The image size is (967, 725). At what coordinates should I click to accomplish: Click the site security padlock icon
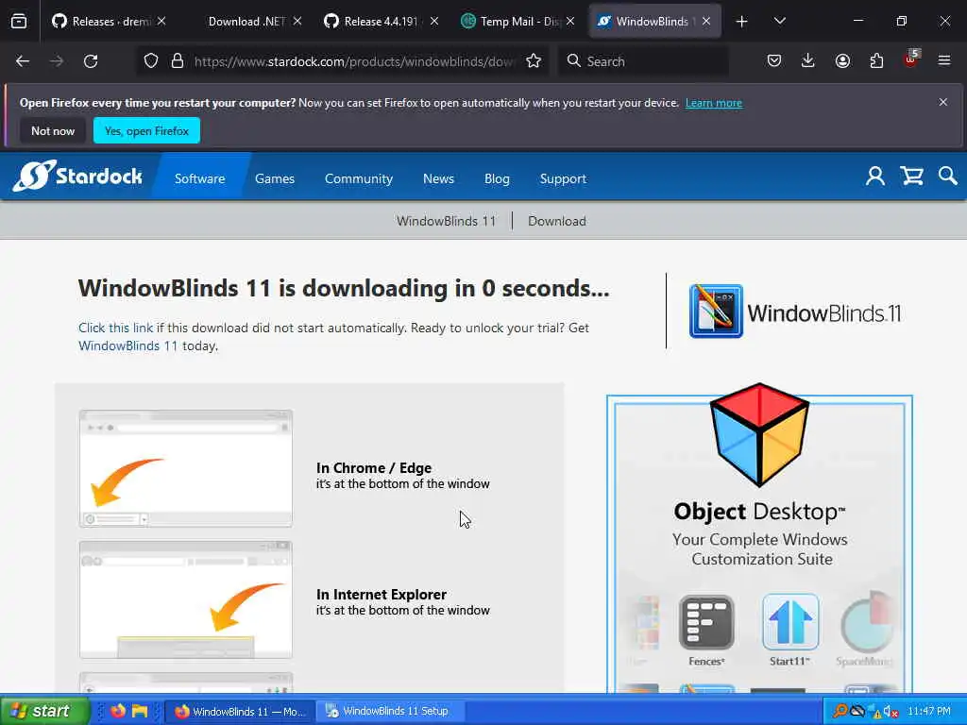[178, 61]
